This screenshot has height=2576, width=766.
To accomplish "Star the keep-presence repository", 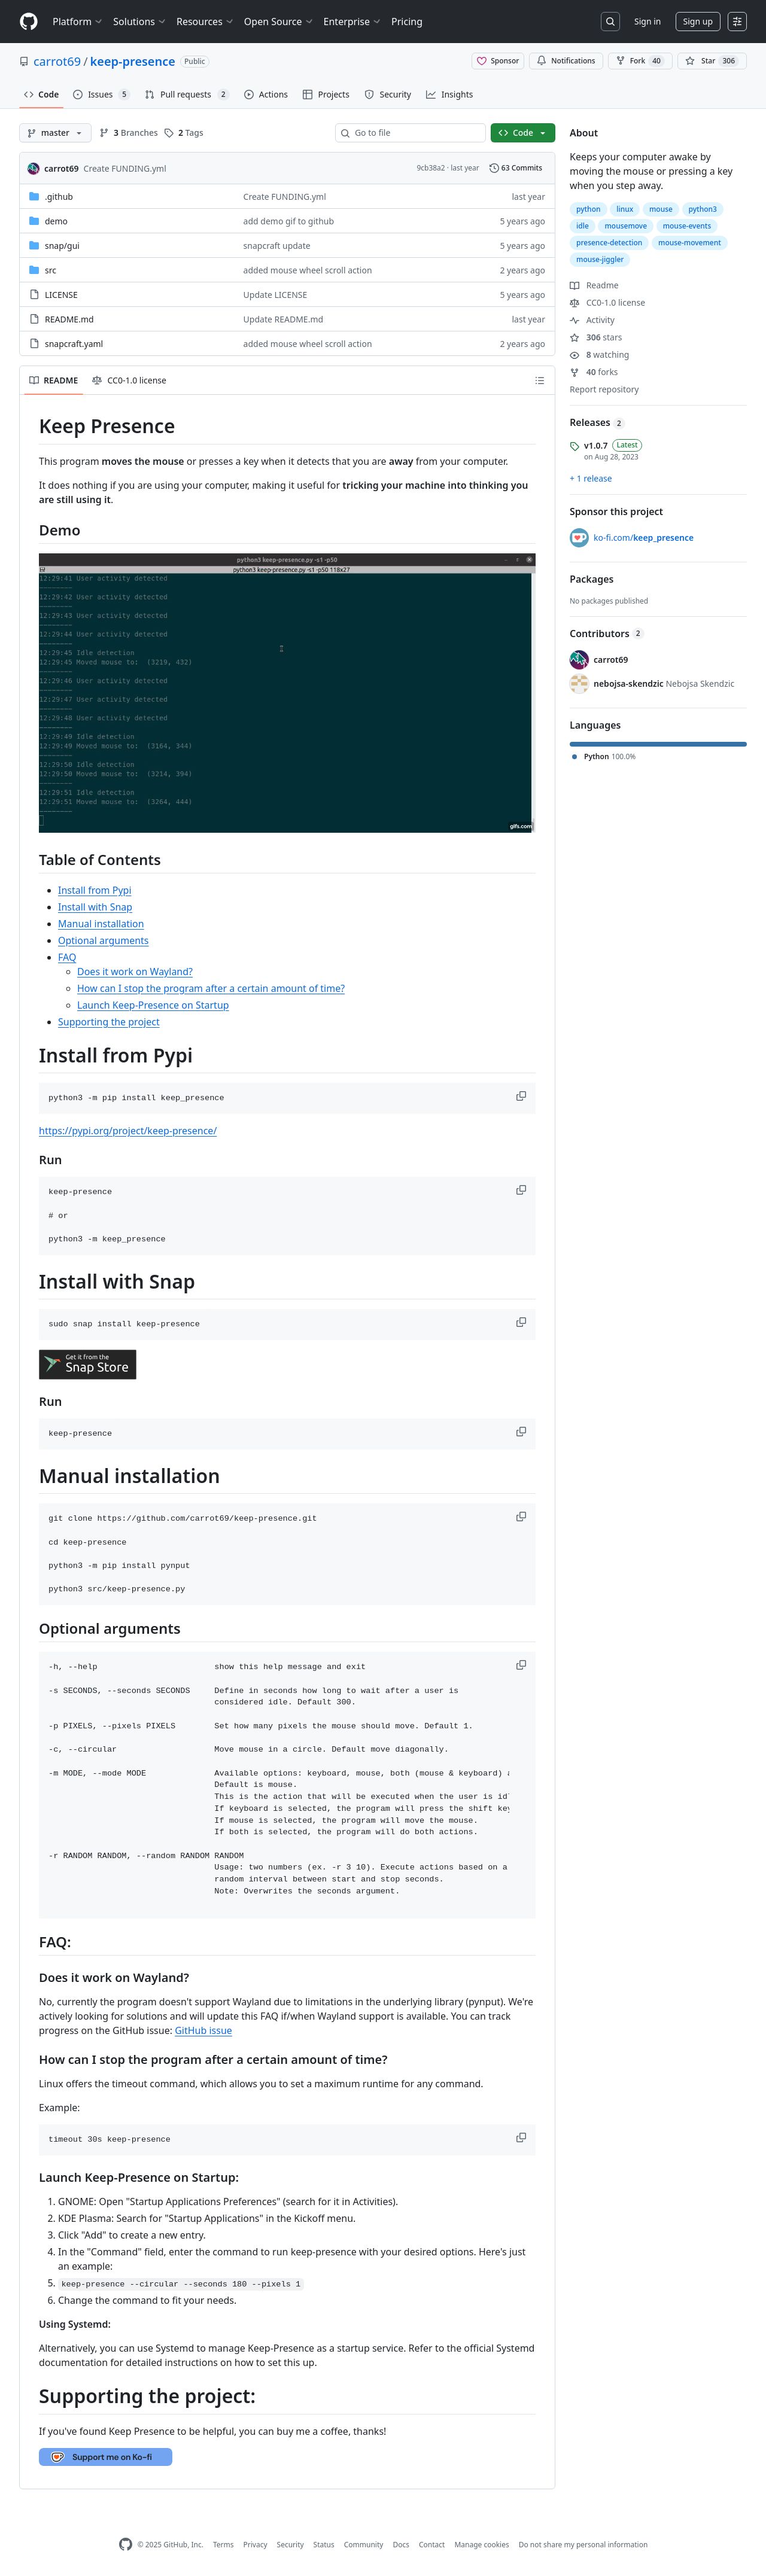I will click(x=711, y=61).
